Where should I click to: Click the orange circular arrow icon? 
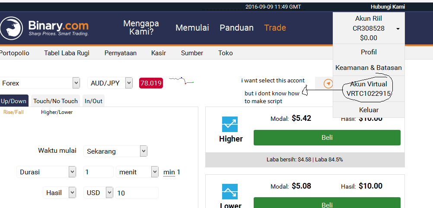point(328,83)
